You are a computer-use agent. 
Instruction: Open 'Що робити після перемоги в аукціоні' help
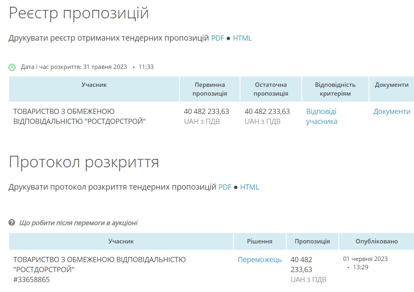(78, 223)
